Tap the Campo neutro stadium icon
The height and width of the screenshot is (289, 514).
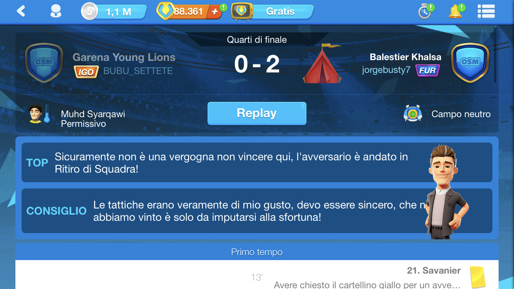[413, 114]
